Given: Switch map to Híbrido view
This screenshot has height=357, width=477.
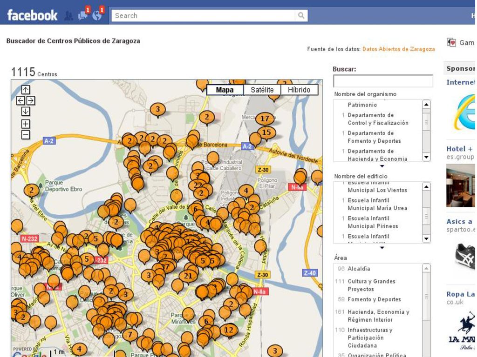Looking at the screenshot, I should pyautogui.click(x=299, y=90).
